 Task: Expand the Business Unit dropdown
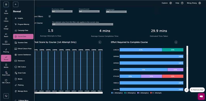pos(62,11)
